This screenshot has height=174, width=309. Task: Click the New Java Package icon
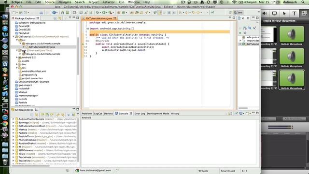click(x=119, y=13)
